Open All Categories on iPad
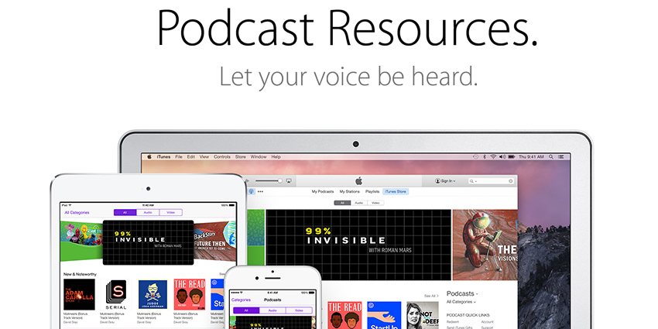Image resolution: width=658 pixels, height=329 pixels. click(77, 213)
